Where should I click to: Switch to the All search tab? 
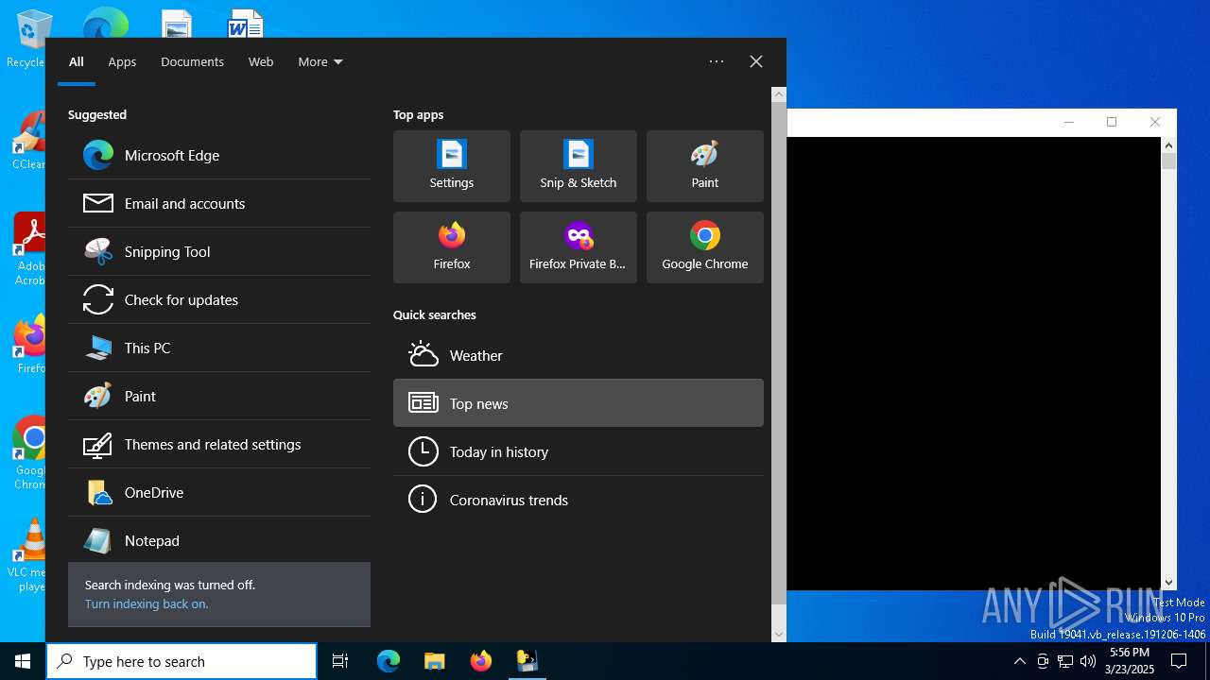point(77,61)
